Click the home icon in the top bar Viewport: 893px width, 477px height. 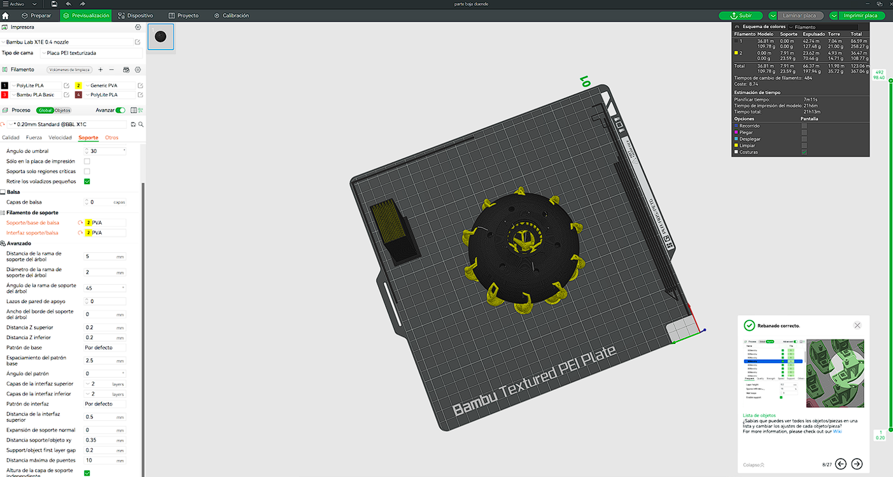pos(6,15)
